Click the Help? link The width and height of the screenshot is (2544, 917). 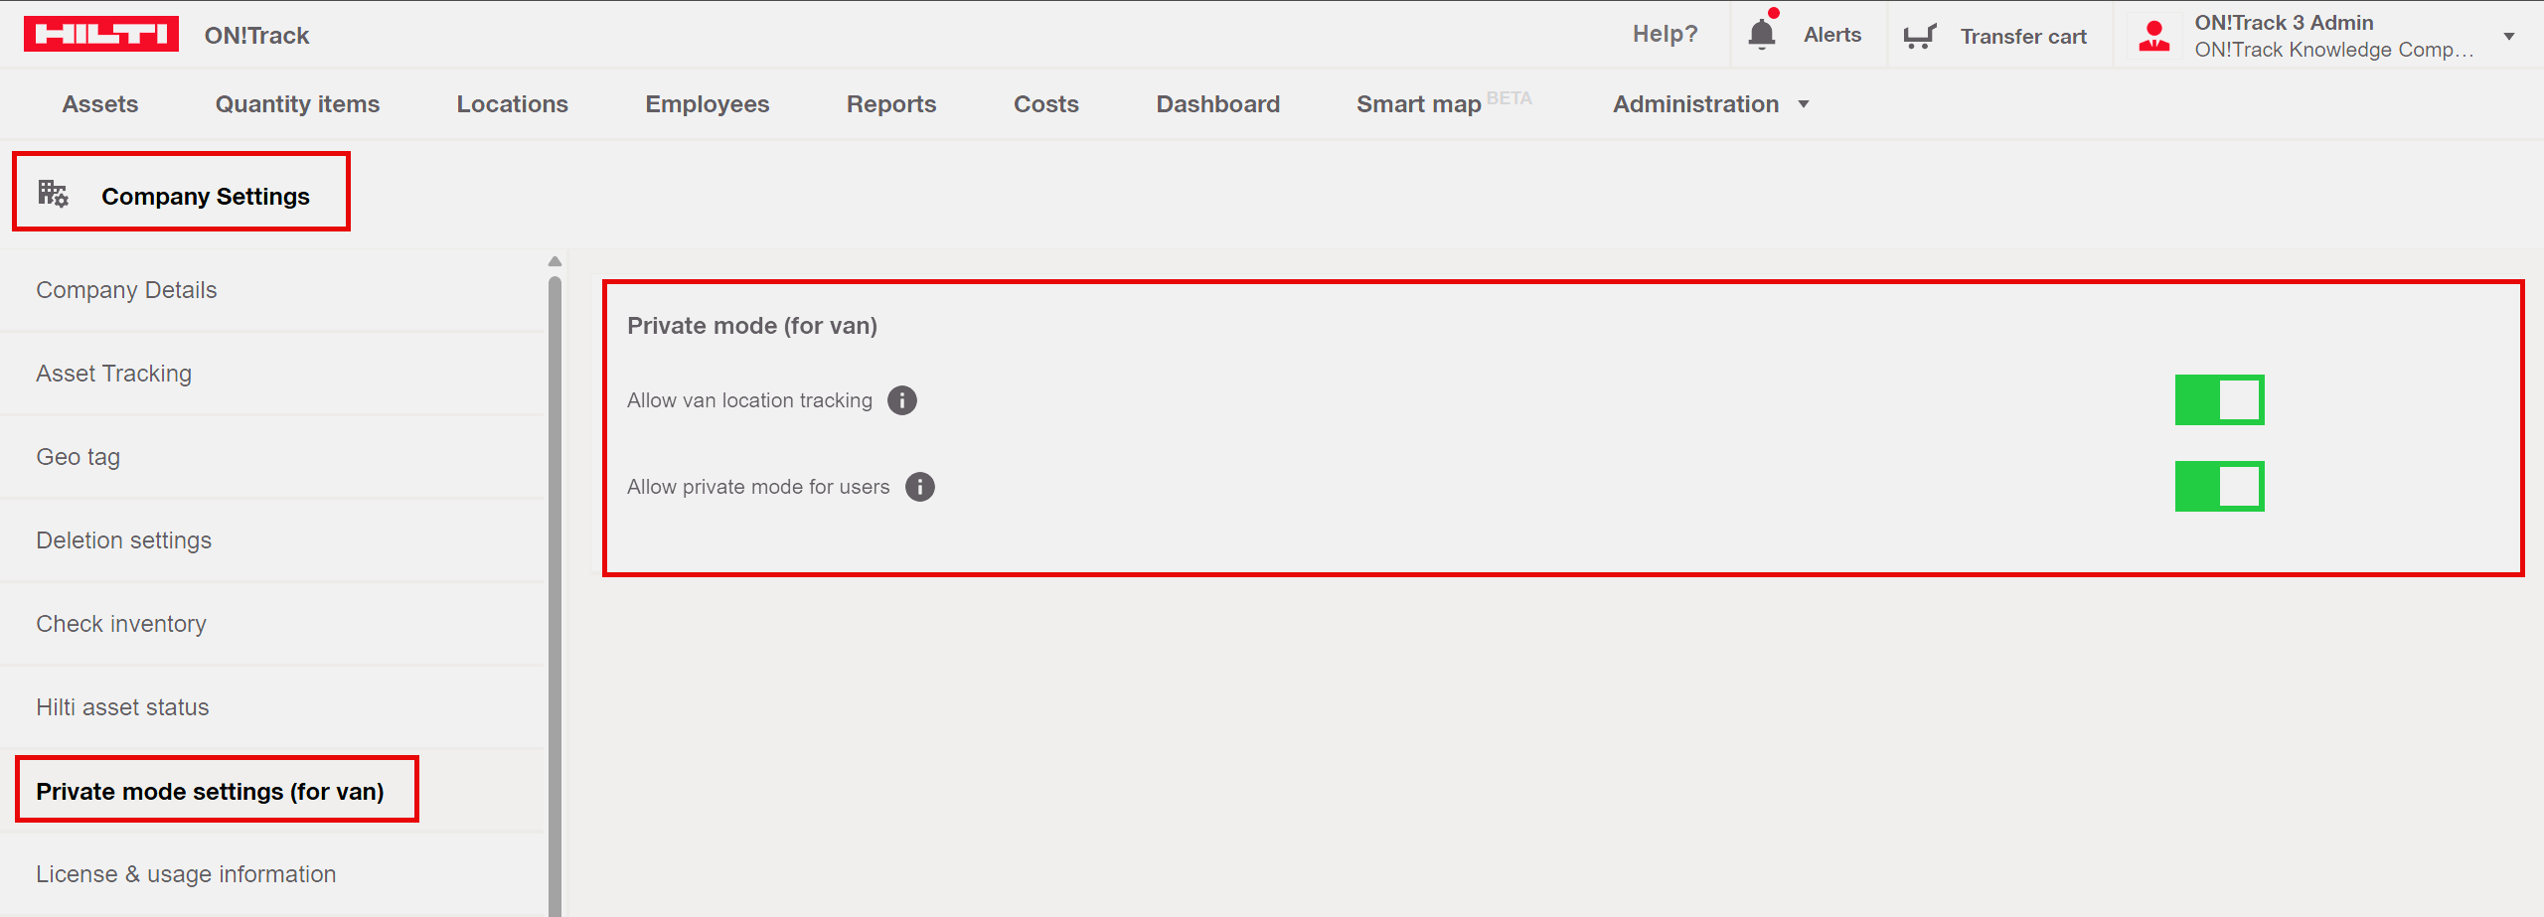coord(1666,34)
